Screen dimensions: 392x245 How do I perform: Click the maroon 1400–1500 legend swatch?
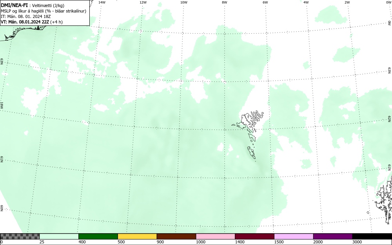point(254,236)
